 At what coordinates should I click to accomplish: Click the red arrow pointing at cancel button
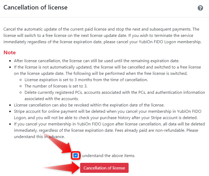[61, 168]
